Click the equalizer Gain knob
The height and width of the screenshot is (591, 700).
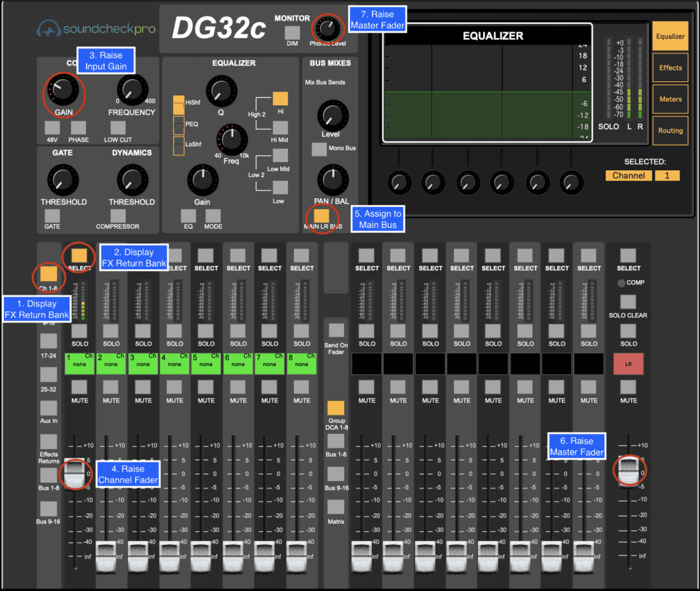202,180
